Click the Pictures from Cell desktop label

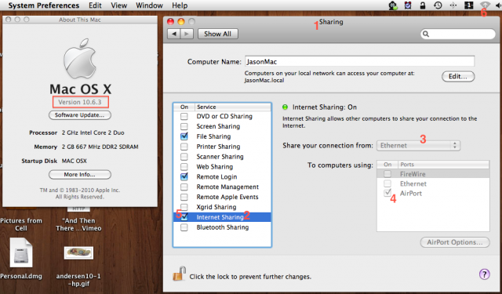21,224
